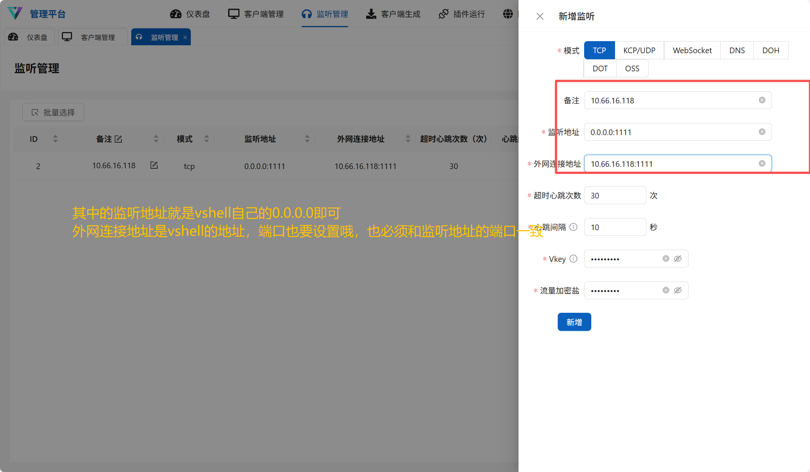
Task: Sort the table by ID column
Action: [55, 139]
